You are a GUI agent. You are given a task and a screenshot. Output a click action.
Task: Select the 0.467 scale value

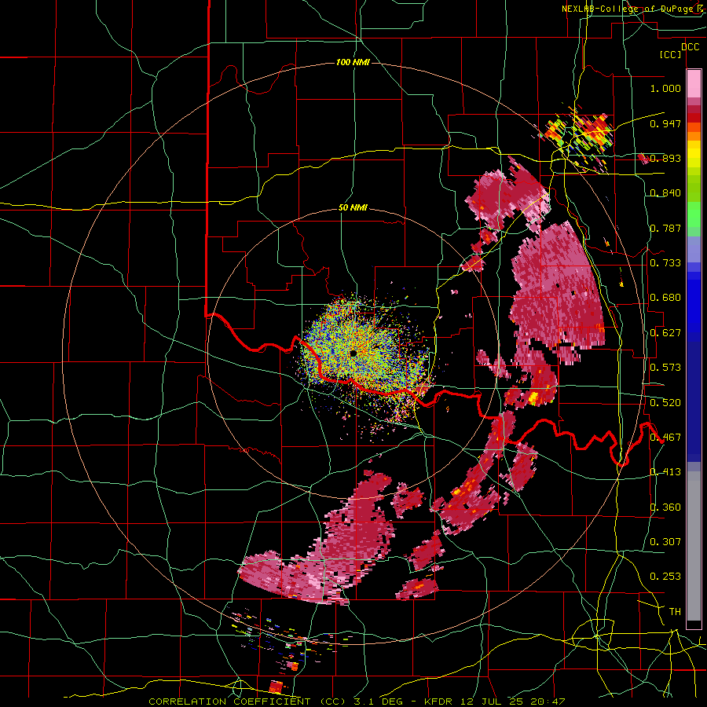[665, 438]
